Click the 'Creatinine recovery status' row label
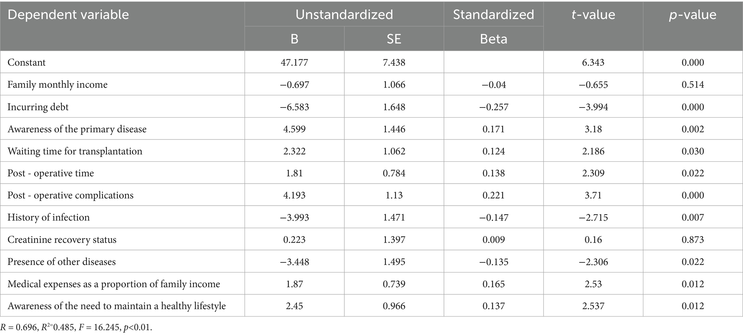The image size is (743, 335). pyautogui.click(x=62, y=240)
